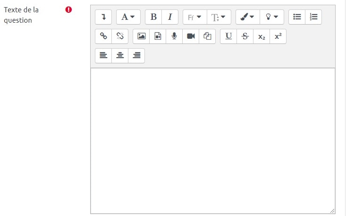346x216 pixels.
Task: Click the insert link icon
Action: click(103, 36)
